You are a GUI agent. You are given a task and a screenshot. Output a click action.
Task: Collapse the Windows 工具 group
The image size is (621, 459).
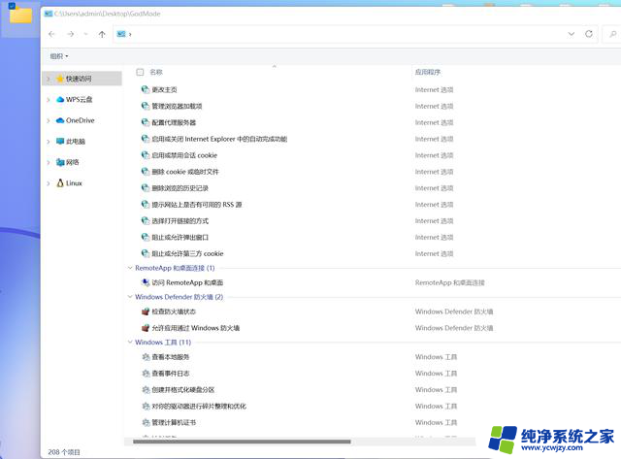coord(129,343)
